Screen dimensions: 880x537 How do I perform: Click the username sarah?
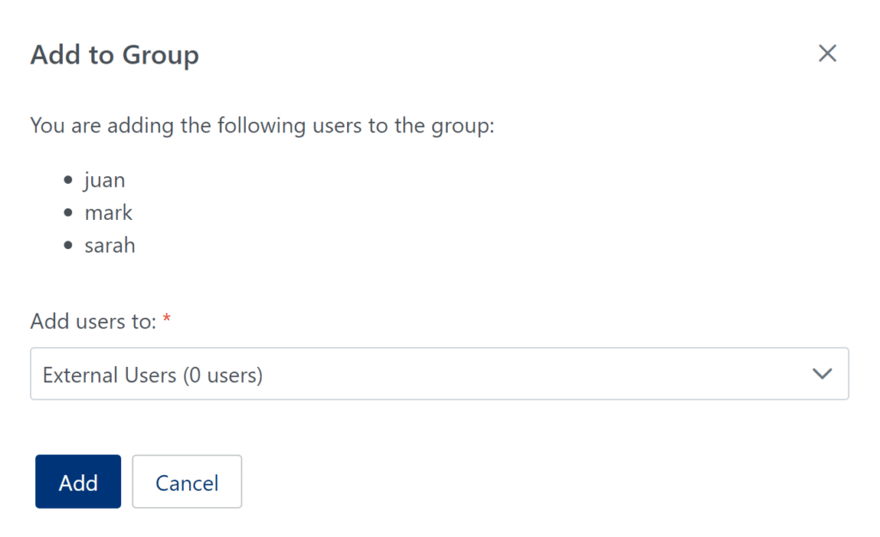coord(110,245)
